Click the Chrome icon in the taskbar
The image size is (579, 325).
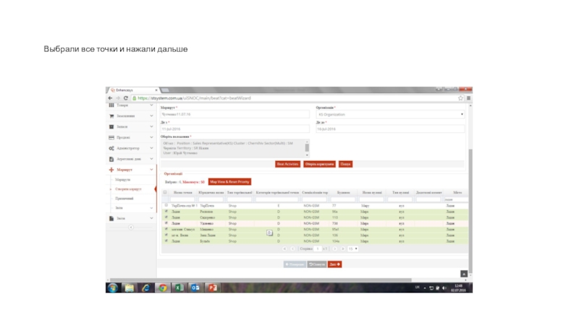coord(162,287)
